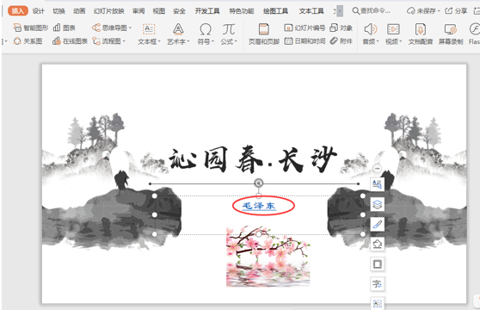This screenshot has height=310, width=480.
Task: Switch to the 切换 tab
Action: pos(58,11)
